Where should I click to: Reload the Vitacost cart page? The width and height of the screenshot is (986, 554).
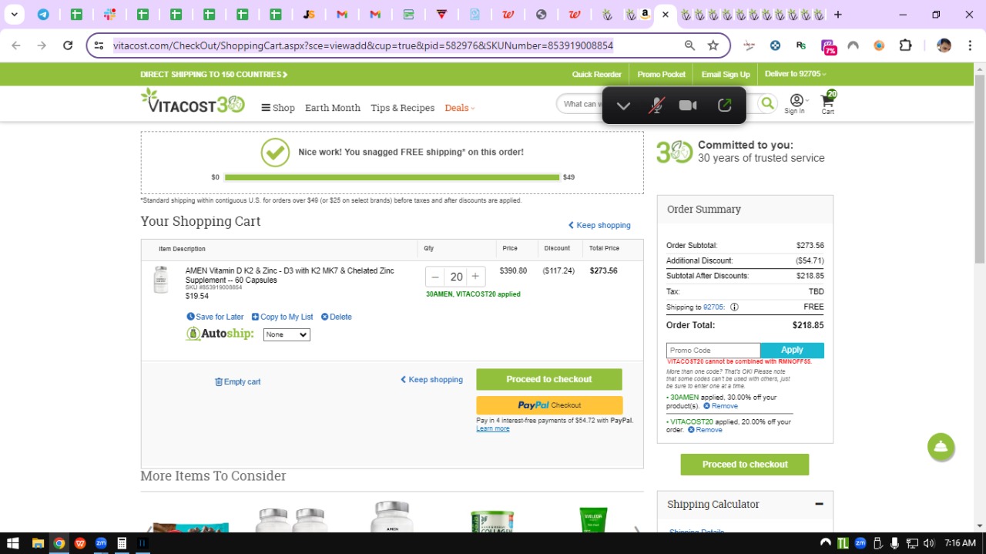tap(68, 45)
